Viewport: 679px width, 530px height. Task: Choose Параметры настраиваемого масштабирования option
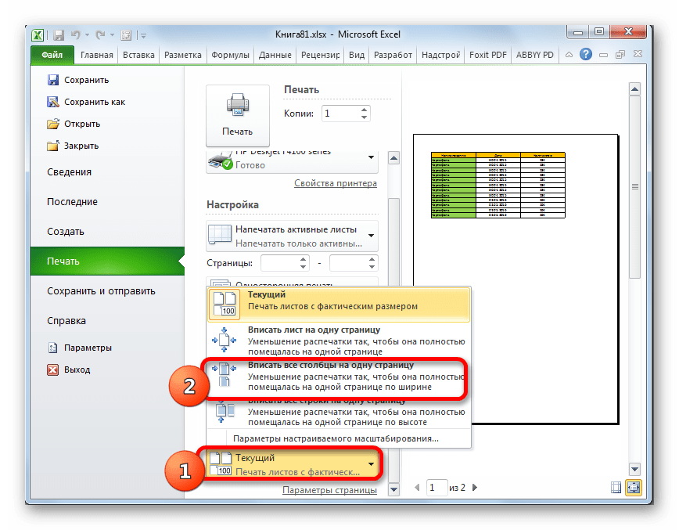pyautogui.click(x=336, y=438)
